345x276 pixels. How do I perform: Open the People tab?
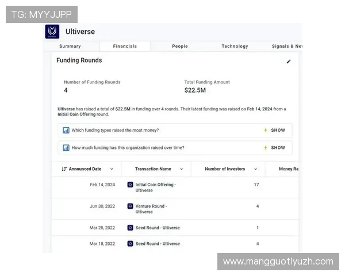point(179,47)
